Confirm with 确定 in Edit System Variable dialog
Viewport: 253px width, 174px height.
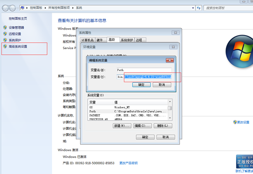(142, 85)
